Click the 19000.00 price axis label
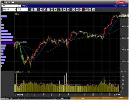The image size is (129, 100). tap(124, 26)
